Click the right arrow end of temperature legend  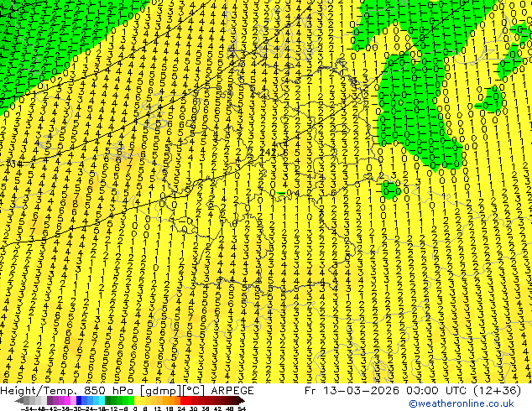[242, 401]
